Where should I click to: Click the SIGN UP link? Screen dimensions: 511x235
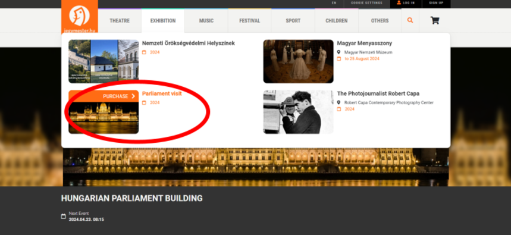[x=436, y=3]
